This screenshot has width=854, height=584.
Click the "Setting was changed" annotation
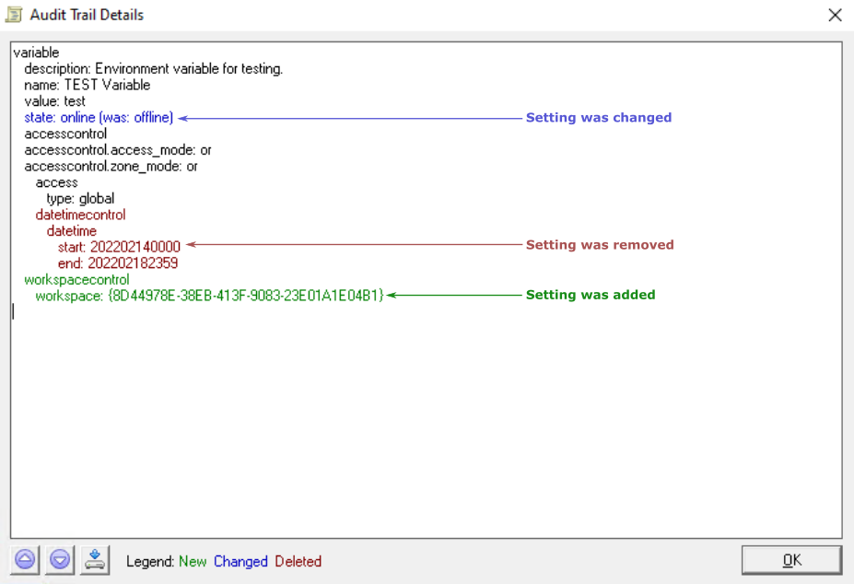click(x=598, y=117)
